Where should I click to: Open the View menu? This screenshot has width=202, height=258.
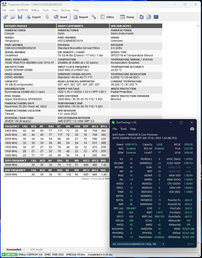[55, 10]
